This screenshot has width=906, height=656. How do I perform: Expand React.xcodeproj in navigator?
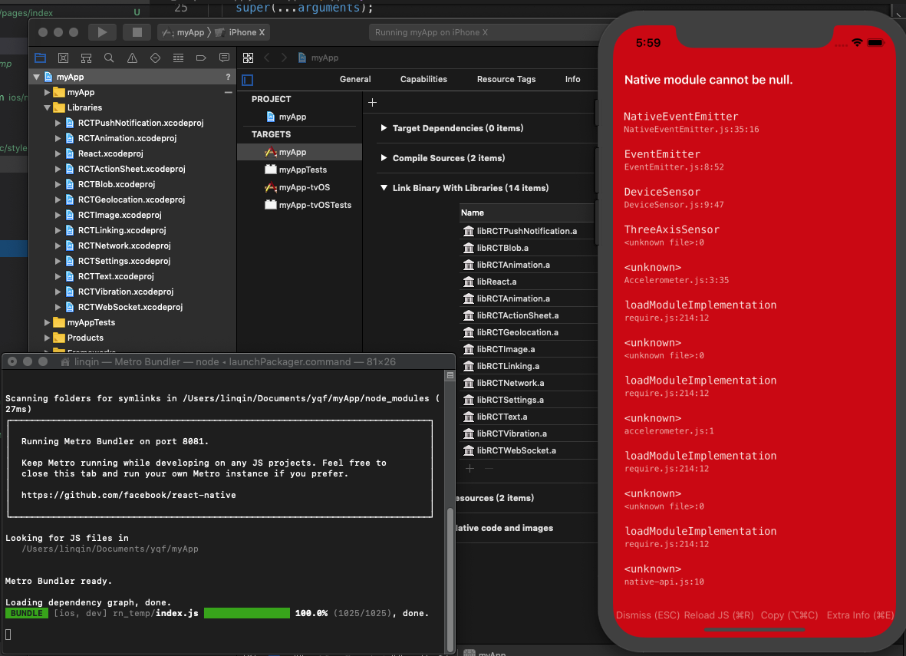[x=58, y=153]
